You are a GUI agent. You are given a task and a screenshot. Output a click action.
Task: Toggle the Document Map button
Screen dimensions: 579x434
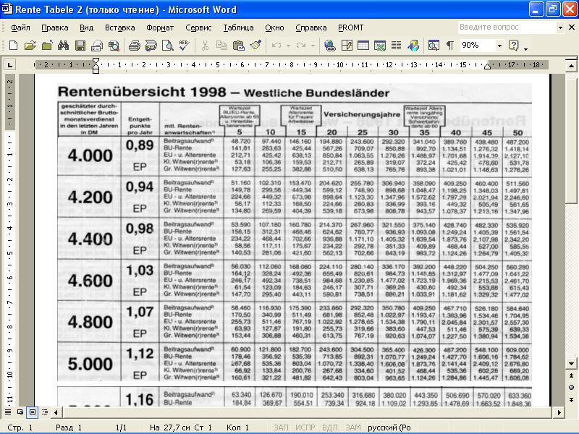[434, 46]
